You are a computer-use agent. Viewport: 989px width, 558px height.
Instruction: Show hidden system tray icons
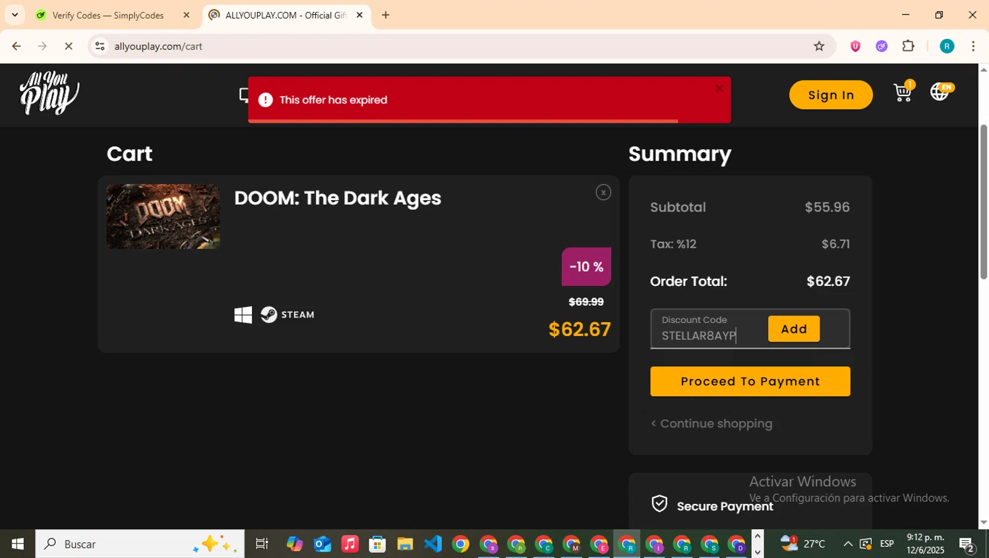[x=848, y=544]
